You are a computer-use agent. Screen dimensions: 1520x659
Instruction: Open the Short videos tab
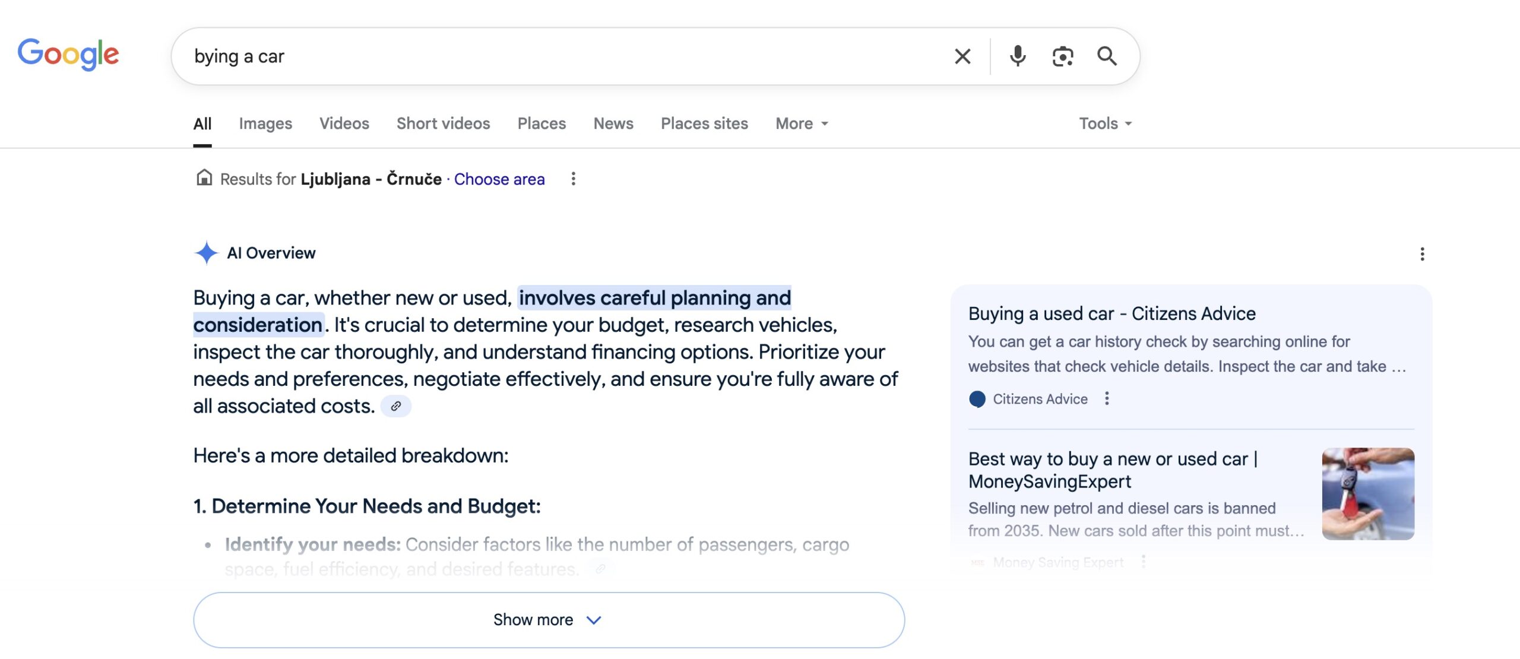(x=443, y=123)
